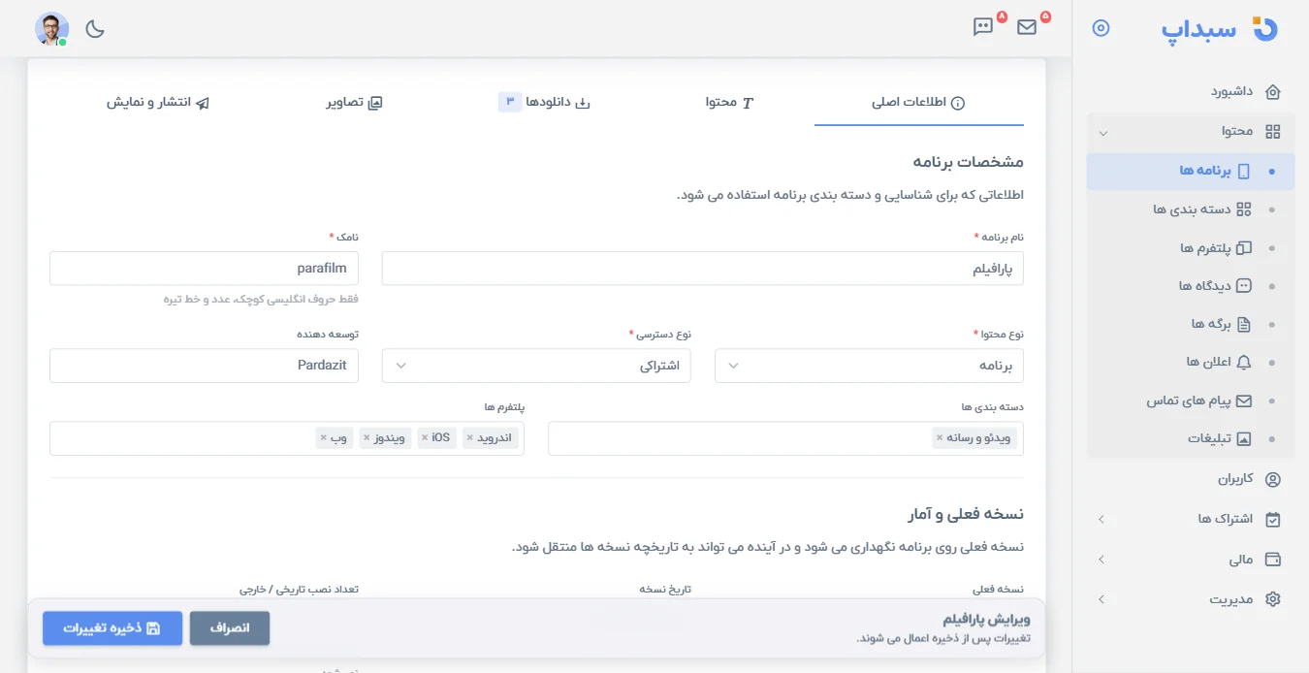Switch to the اطلاعات اصلی tab
Screen dimensions: 1309x673
point(918,102)
